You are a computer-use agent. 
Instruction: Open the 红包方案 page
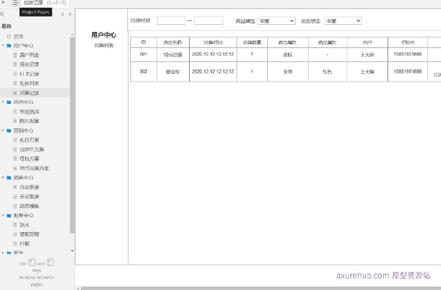tap(29, 159)
